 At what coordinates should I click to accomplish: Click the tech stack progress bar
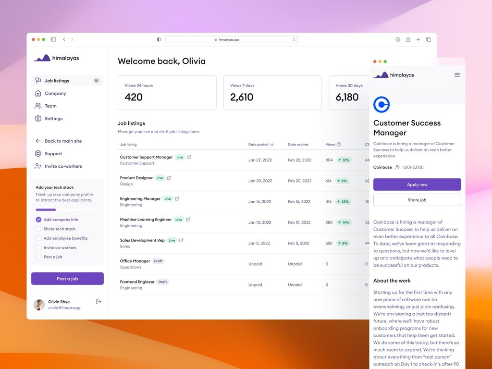[x=67, y=209]
